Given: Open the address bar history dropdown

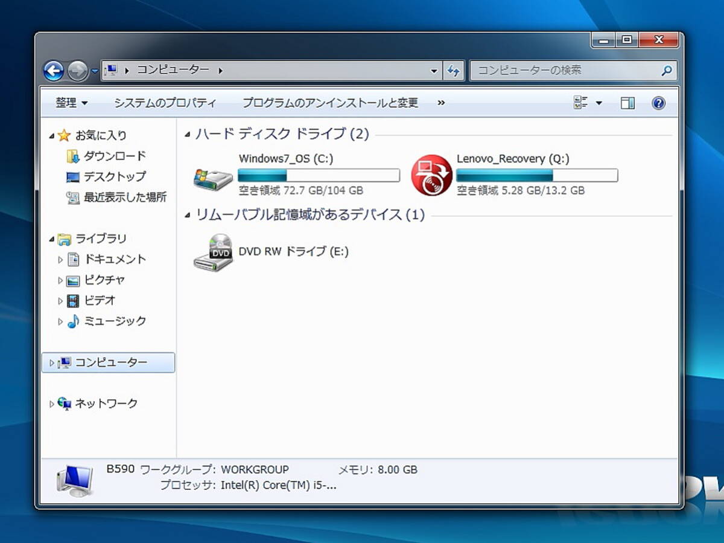Looking at the screenshot, I should point(434,71).
